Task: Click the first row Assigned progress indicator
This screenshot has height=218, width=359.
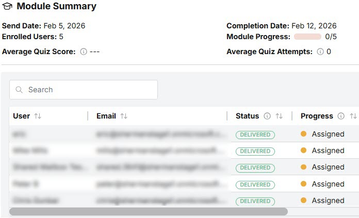Action: [322, 134]
